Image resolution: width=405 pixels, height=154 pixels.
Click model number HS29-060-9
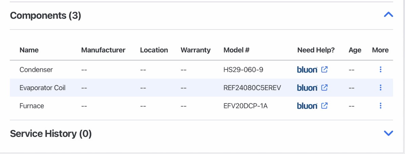tap(243, 70)
